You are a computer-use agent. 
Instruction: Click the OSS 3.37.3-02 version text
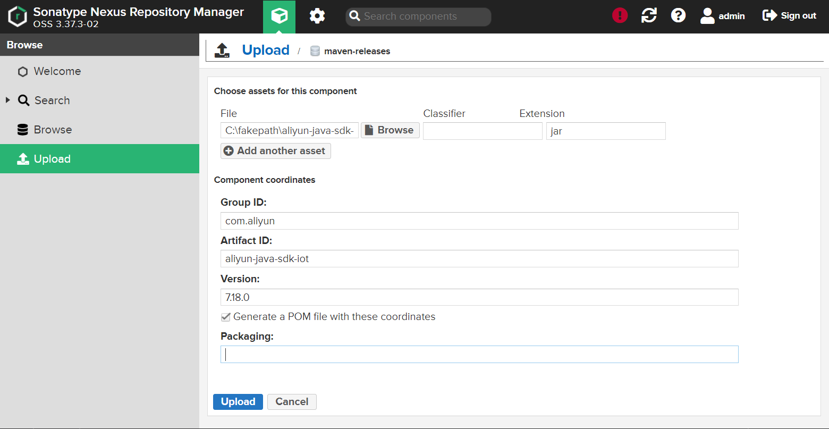click(x=66, y=24)
